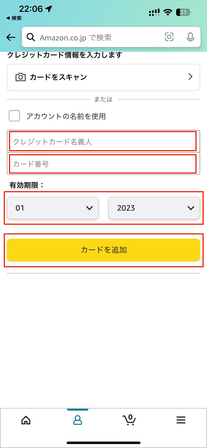
Task: Check アカウントの名前を使用 checkbox
Action: coord(15,116)
